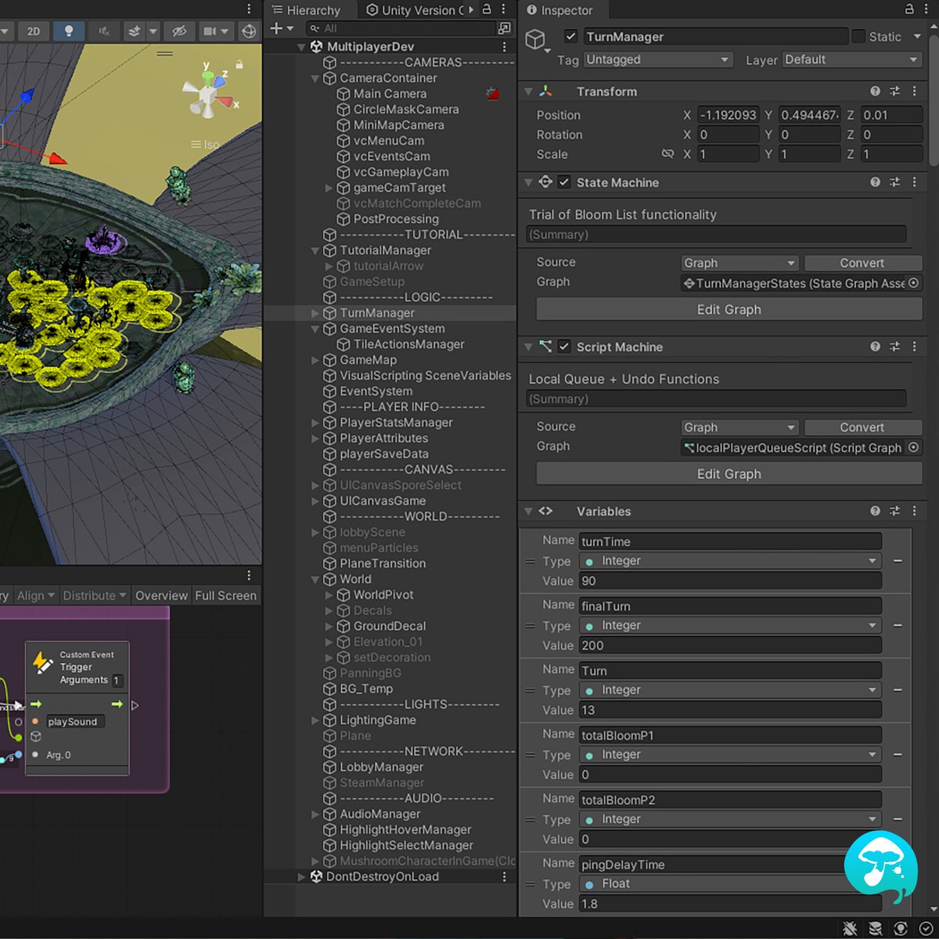Open State Machine presets icon
The width and height of the screenshot is (939, 939).
894,182
